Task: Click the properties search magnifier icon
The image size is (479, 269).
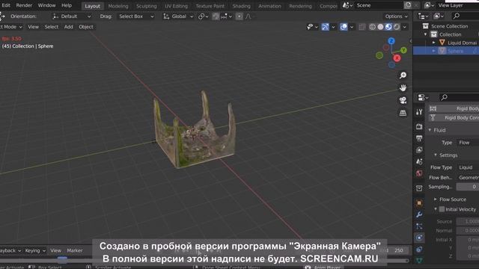Action: point(444,97)
